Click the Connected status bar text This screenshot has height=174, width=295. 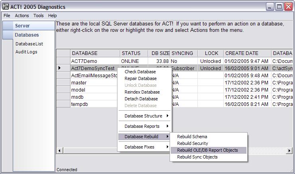coord(67,170)
